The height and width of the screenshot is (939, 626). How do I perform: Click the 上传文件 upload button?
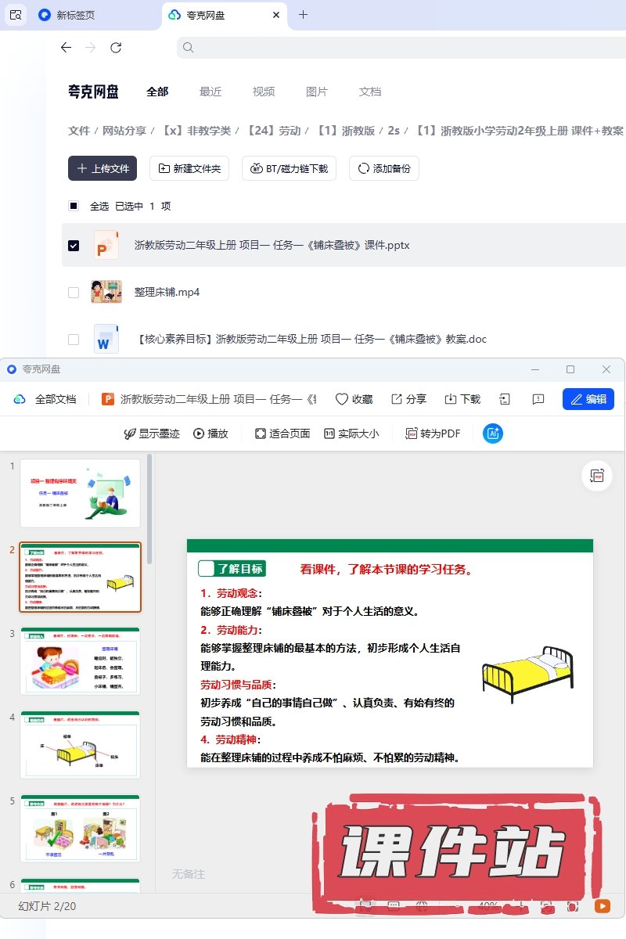[103, 168]
